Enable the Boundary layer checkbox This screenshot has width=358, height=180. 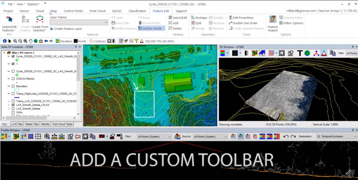(x=13, y=86)
